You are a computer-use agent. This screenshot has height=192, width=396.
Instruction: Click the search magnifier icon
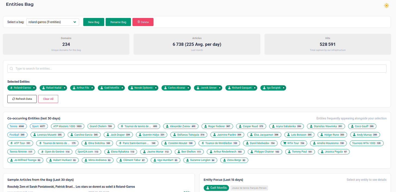pos(11,69)
